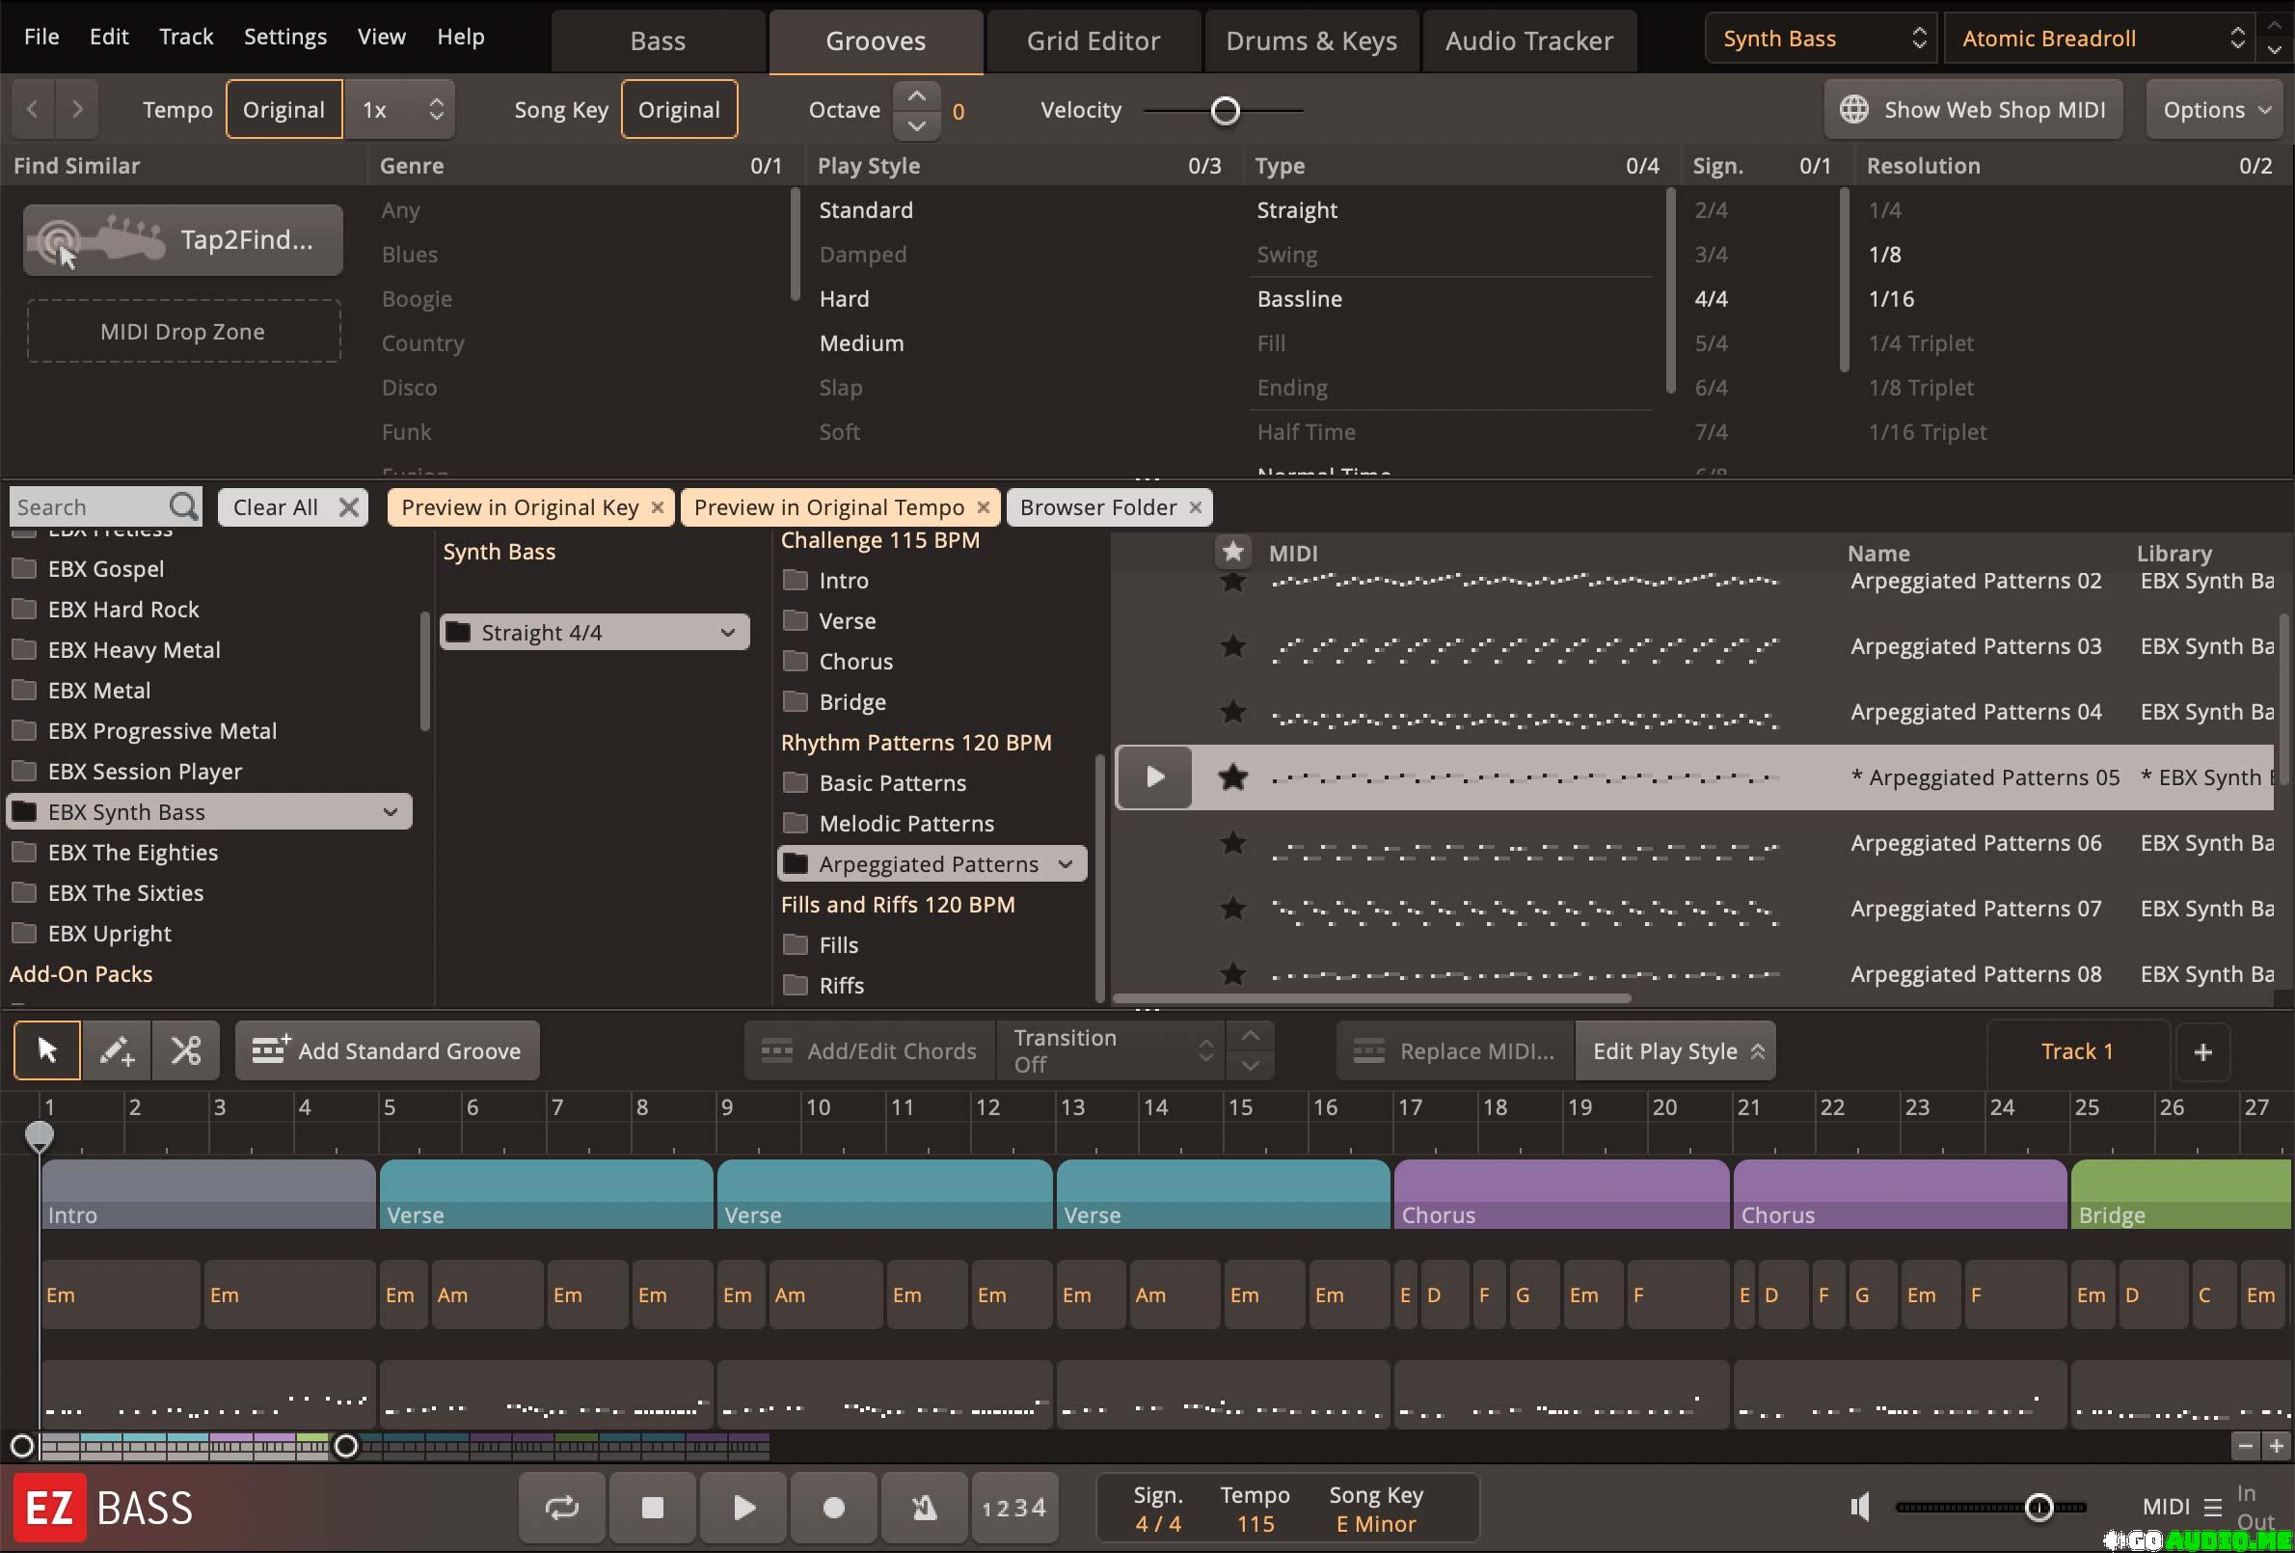Image resolution: width=2295 pixels, height=1553 pixels.
Task: Open the MIDI settings menu icon
Action: point(2213,1508)
